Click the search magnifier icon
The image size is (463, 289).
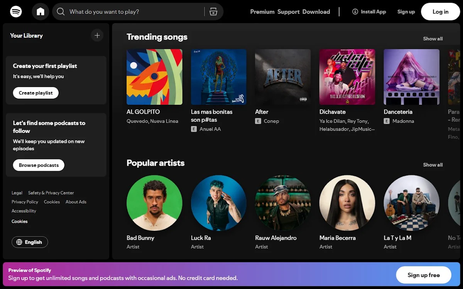(61, 12)
